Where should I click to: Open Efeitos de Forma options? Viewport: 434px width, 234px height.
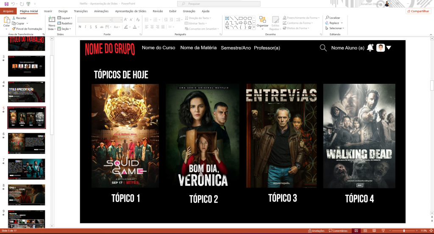pyautogui.click(x=296, y=28)
